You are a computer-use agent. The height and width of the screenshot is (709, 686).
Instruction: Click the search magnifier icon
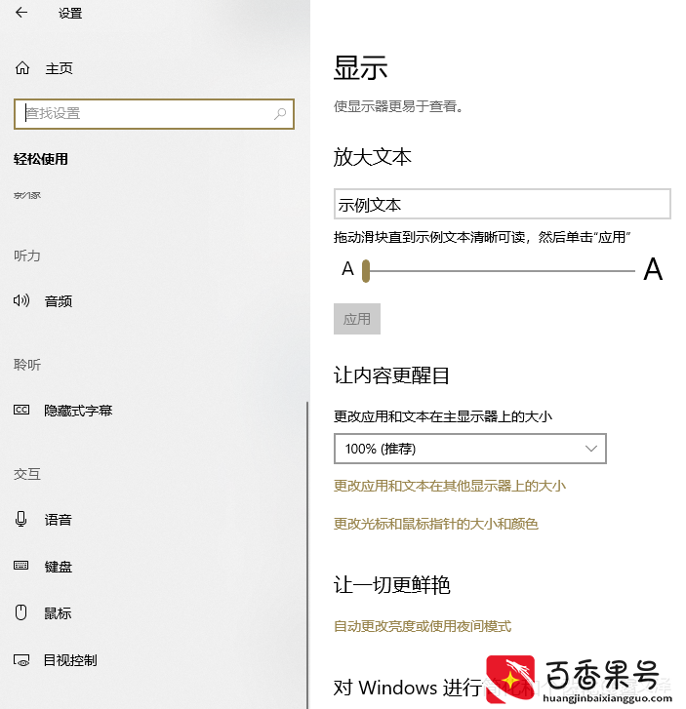(280, 113)
